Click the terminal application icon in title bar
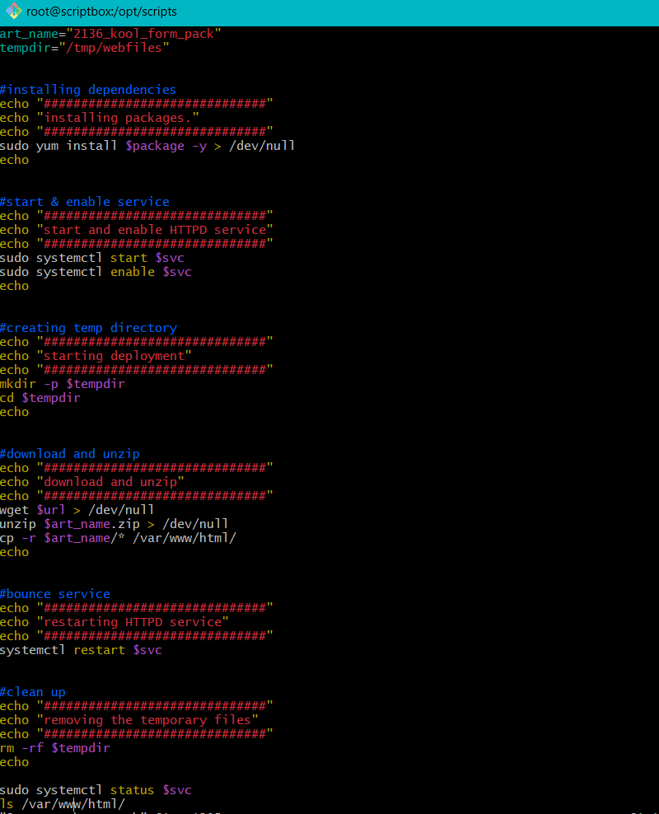The height and width of the screenshot is (814, 659). click(12, 12)
